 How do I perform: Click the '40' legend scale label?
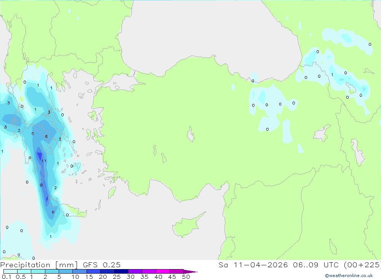158,277
